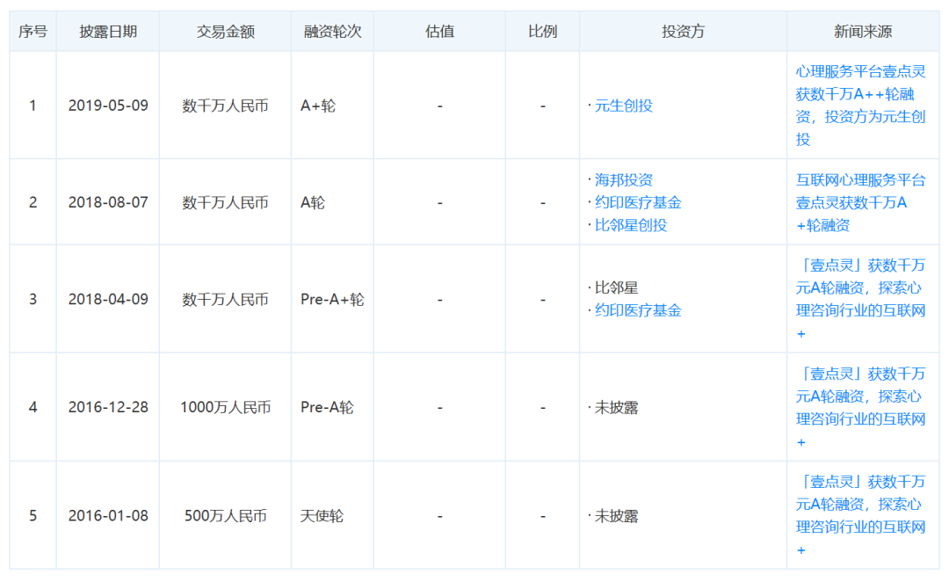949x582 pixels.
Task: Click the 序号 column header
Action: coord(33,32)
